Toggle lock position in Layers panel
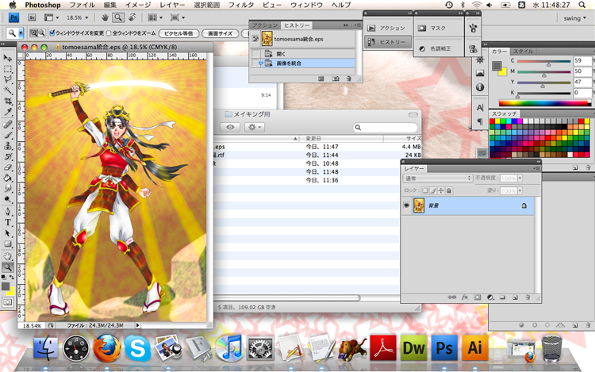595x372 pixels. coord(441,190)
